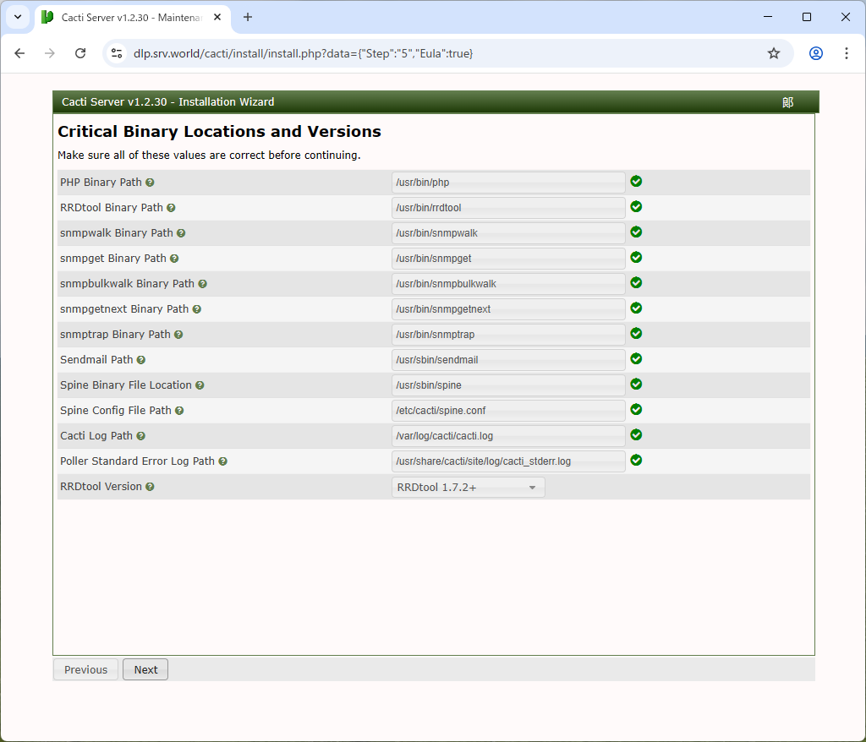Image resolution: width=866 pixels, height=742 pixels.
Task: Open a new browser tab
Action: pyautogui.click(x=248, y=17)
